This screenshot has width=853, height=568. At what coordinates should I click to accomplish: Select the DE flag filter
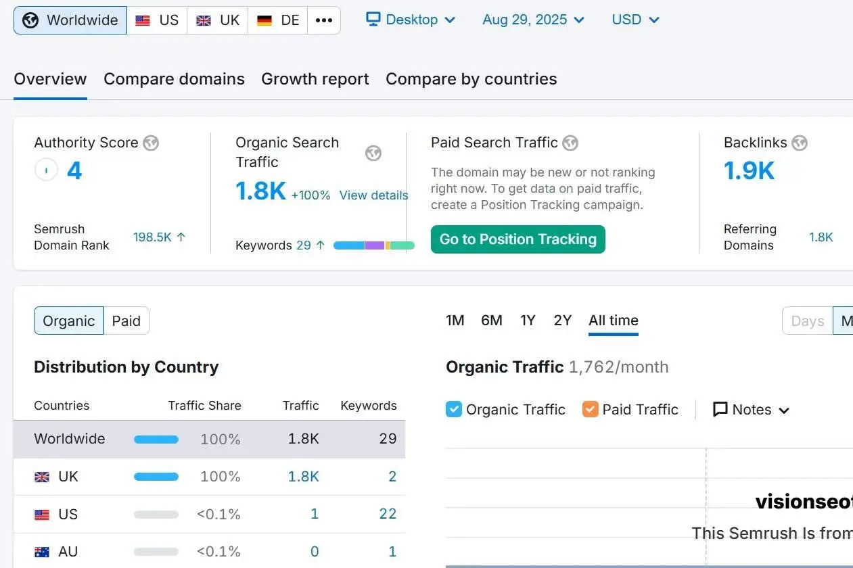tap(264, 20)
